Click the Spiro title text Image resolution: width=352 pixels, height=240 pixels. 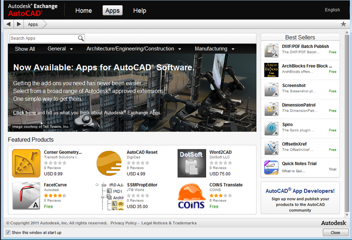[x=287, y=124]
